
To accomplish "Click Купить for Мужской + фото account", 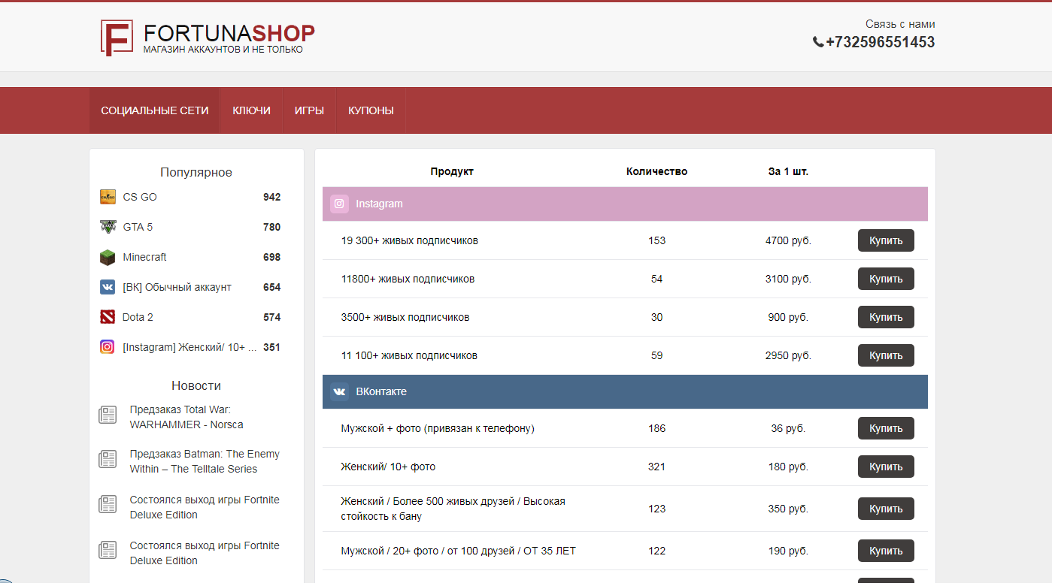I will (x=886, y=428).
